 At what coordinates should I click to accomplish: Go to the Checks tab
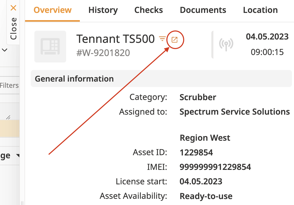(149, 10)
